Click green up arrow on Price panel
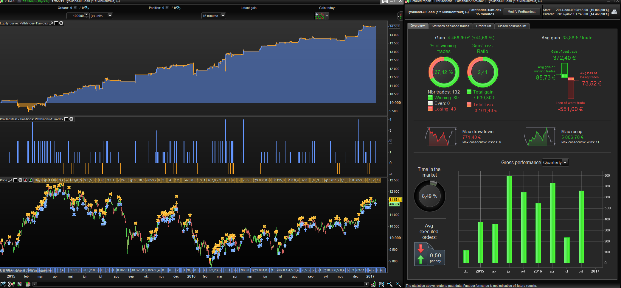Image resolution: width=621 pixels, height=288 pixels. (30, 180)
